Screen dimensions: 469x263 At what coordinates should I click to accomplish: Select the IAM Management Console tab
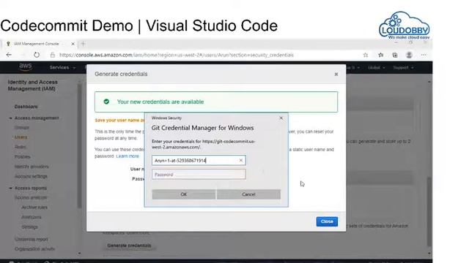click(40, 44)
